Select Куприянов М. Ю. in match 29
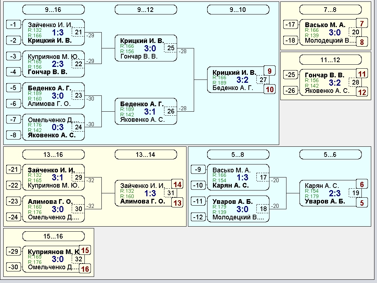 (54, 185)
